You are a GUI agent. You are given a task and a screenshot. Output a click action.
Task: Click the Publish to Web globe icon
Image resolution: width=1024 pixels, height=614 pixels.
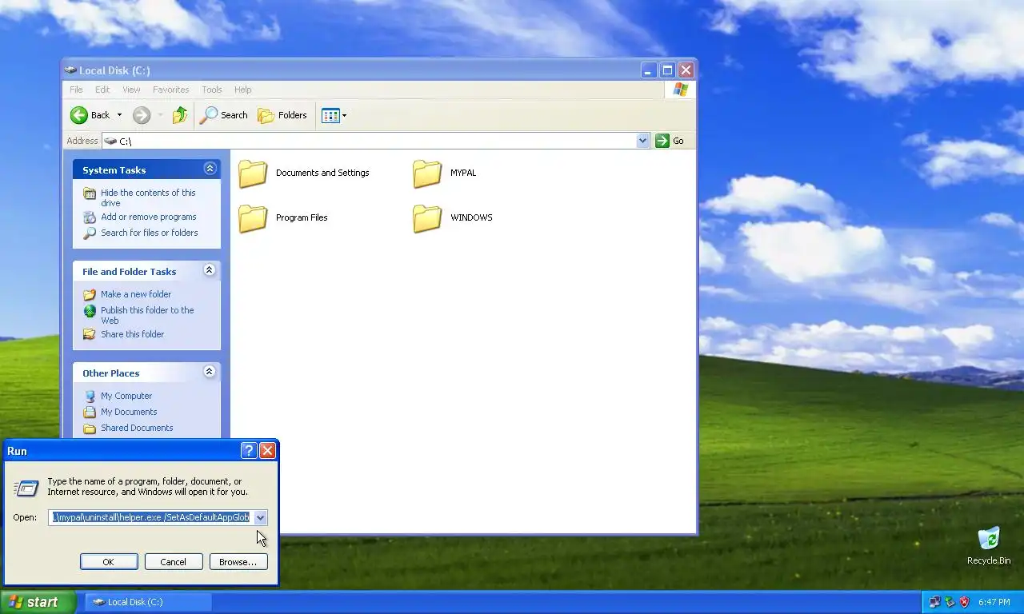pos(90,310)
